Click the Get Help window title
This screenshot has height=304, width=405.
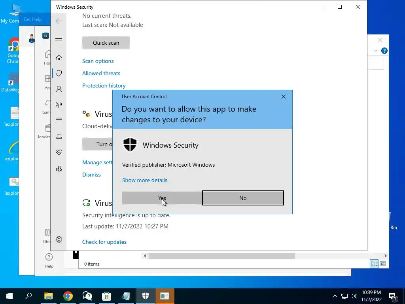[32, 19]
